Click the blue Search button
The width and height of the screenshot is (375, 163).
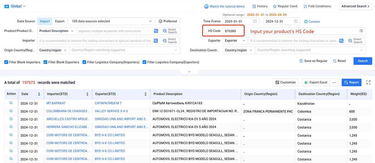[363, 61]
